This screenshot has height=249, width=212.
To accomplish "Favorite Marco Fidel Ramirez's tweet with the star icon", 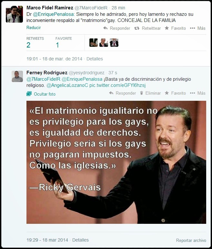I will click(175, 28).
